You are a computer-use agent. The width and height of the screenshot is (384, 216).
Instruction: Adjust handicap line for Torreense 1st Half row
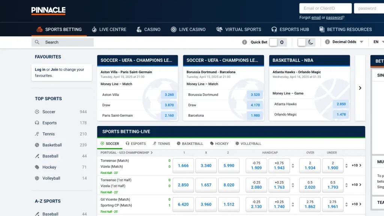click(x=293, y=185)
